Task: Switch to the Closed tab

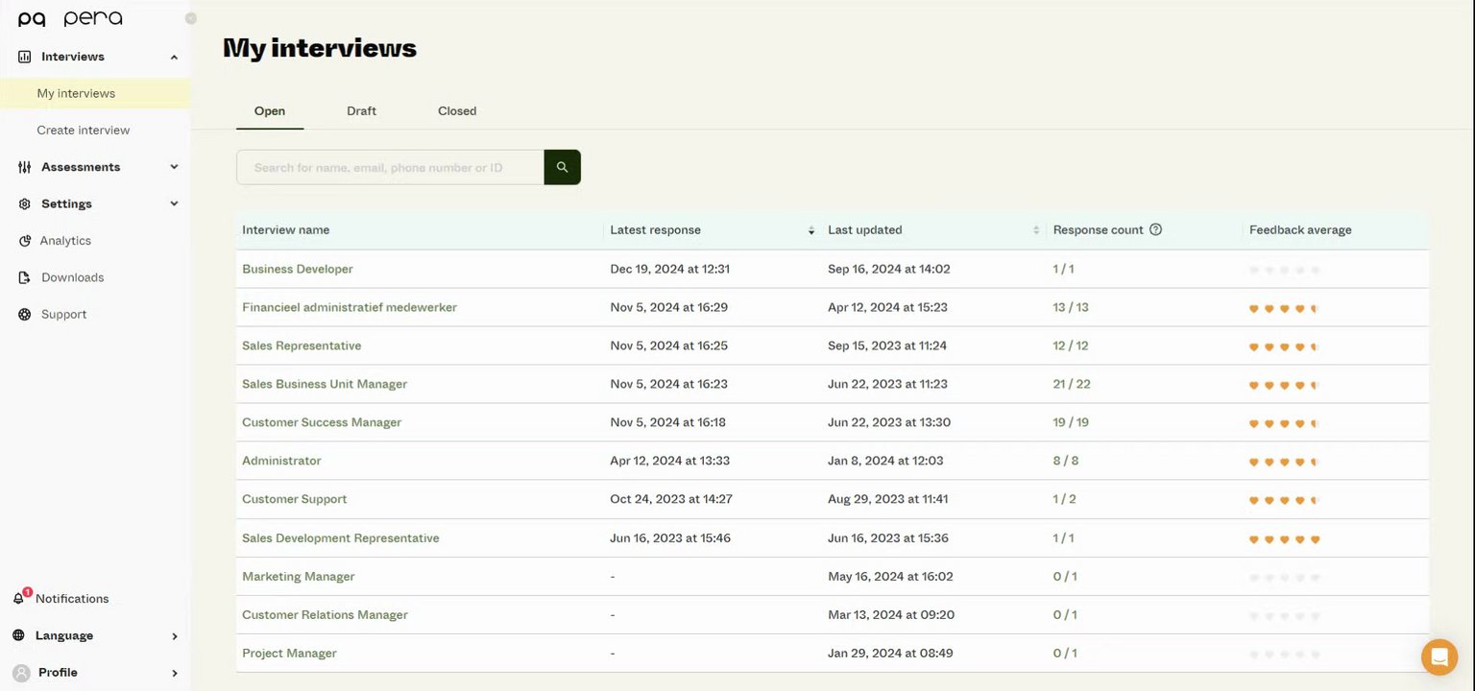Action: point(457,110)
